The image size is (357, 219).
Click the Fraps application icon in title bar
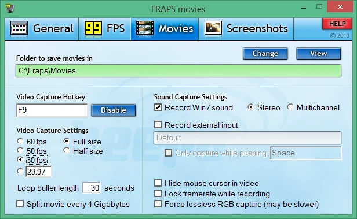click(10, 8)
